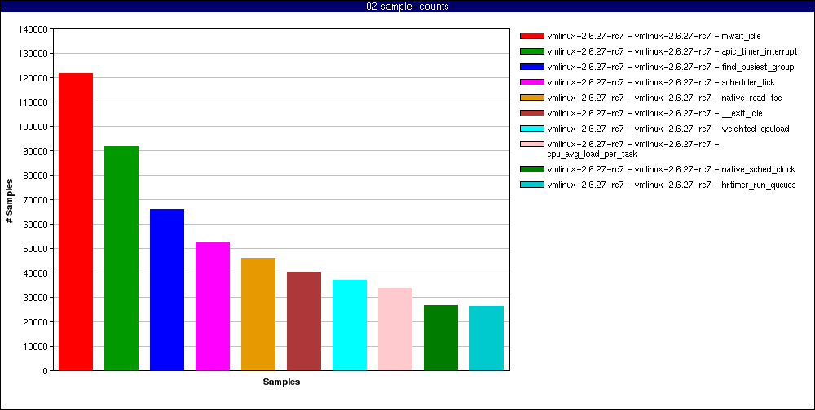Select the dark green bar in chart

(x=441, y=338)
